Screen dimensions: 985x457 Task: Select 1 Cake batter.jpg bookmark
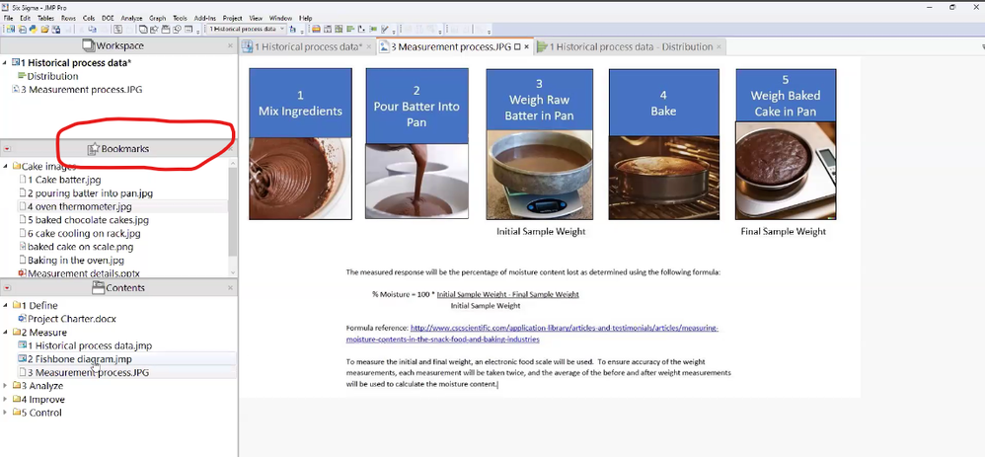tap(64, 180)
